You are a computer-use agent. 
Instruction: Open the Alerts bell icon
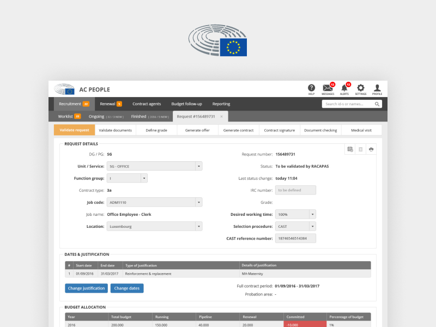point(344,88)
